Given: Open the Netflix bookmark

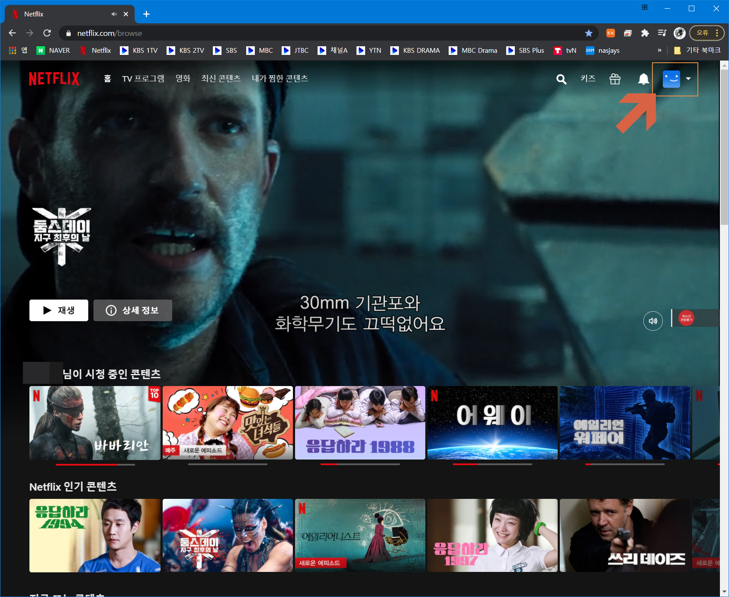Looking at the screenshot, I should pyautogui.click(x=96, y=51).
